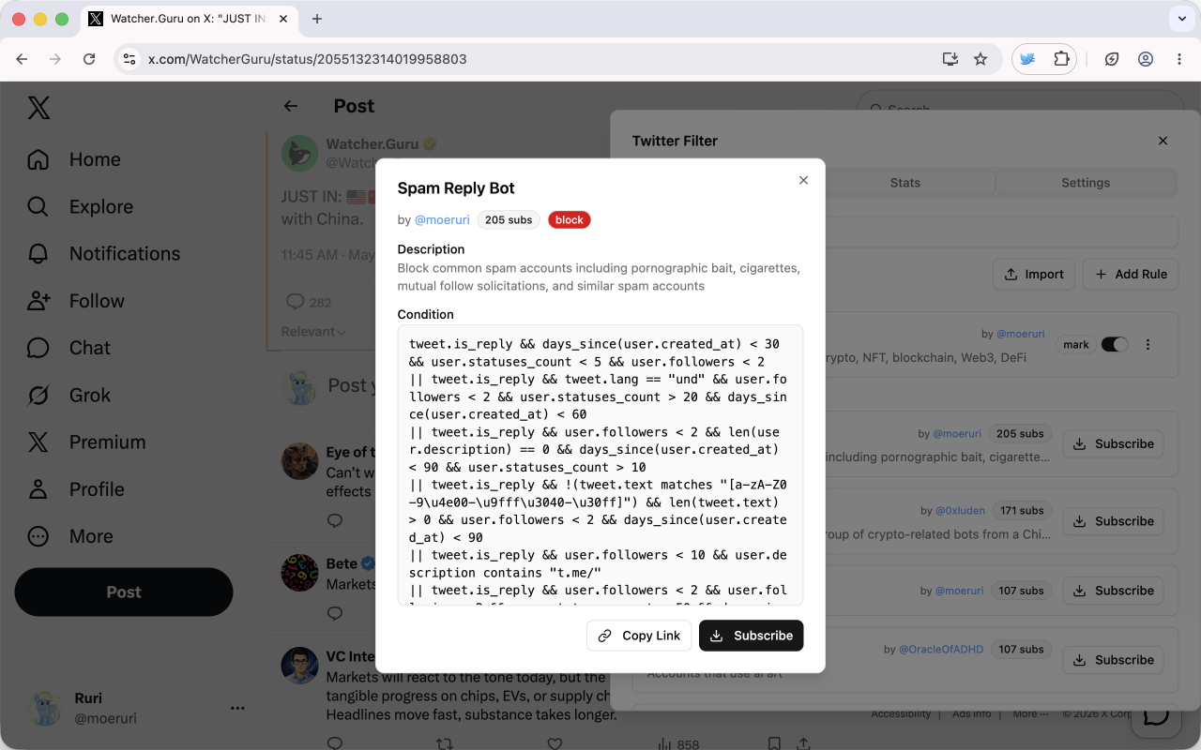Subscribe to the @0xluden rule
This screenshot has height=750, width=1201.
[1113, 521]
